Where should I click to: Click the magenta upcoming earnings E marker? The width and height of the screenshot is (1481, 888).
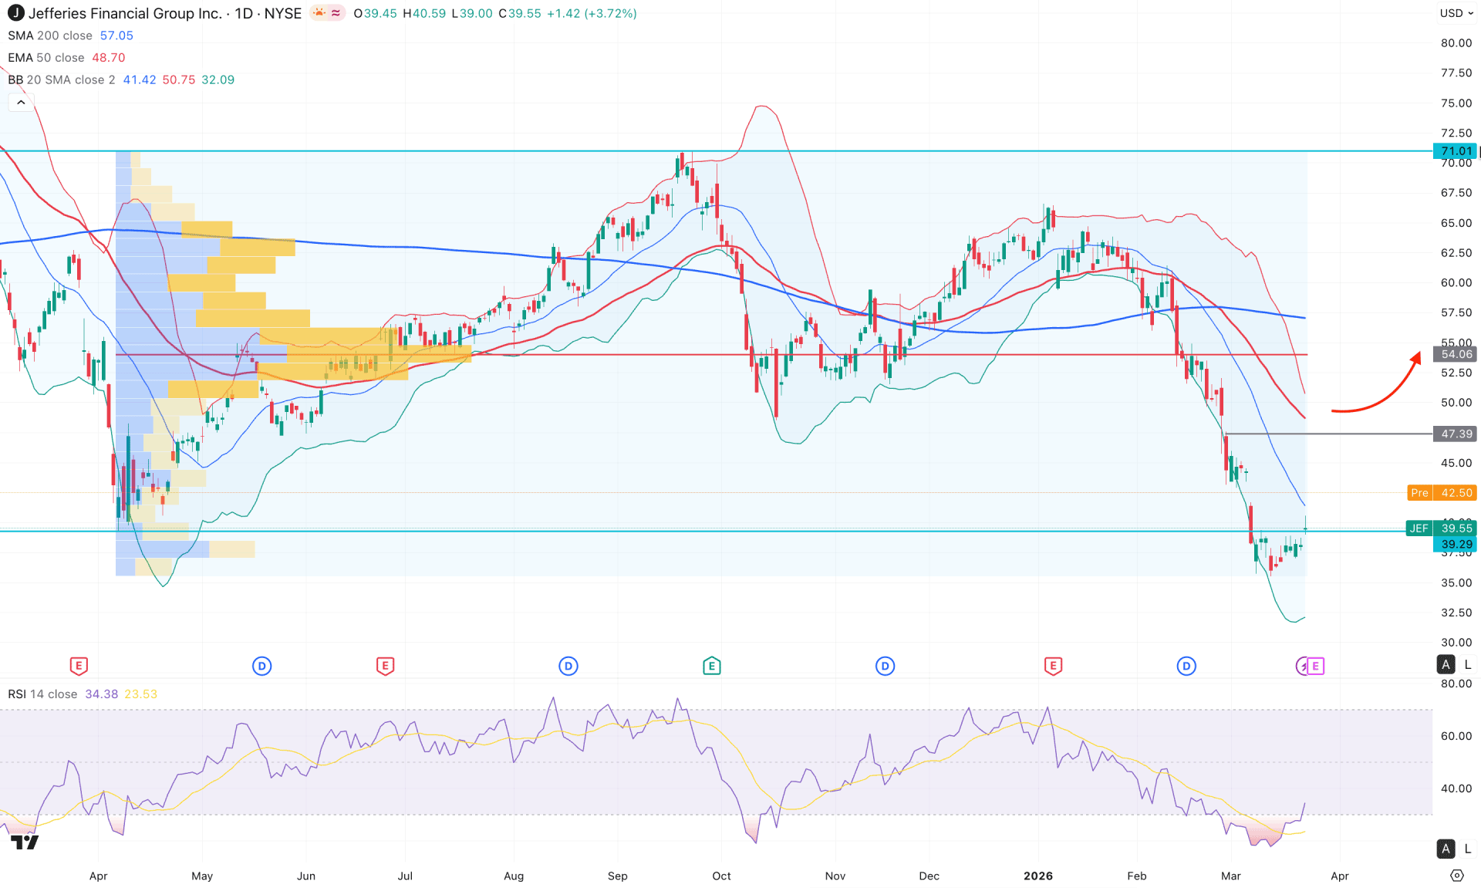[x=1316, y=666]
